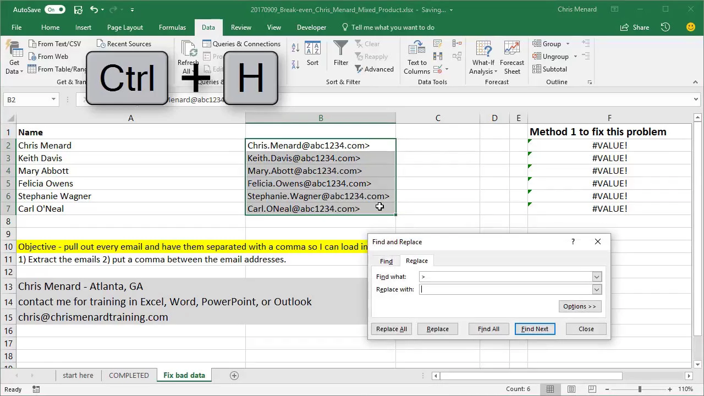
Task: Click the feedback smiley icon
Action: click(691, 28)
